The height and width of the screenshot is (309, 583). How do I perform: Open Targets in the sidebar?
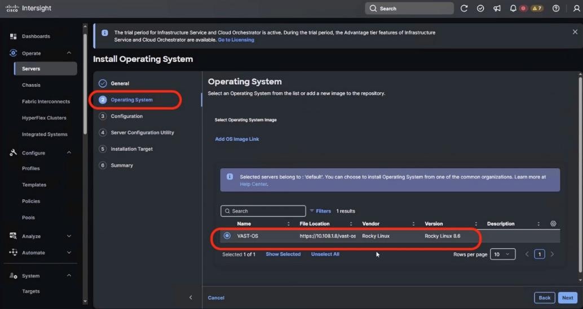click(x=31, y=291)
